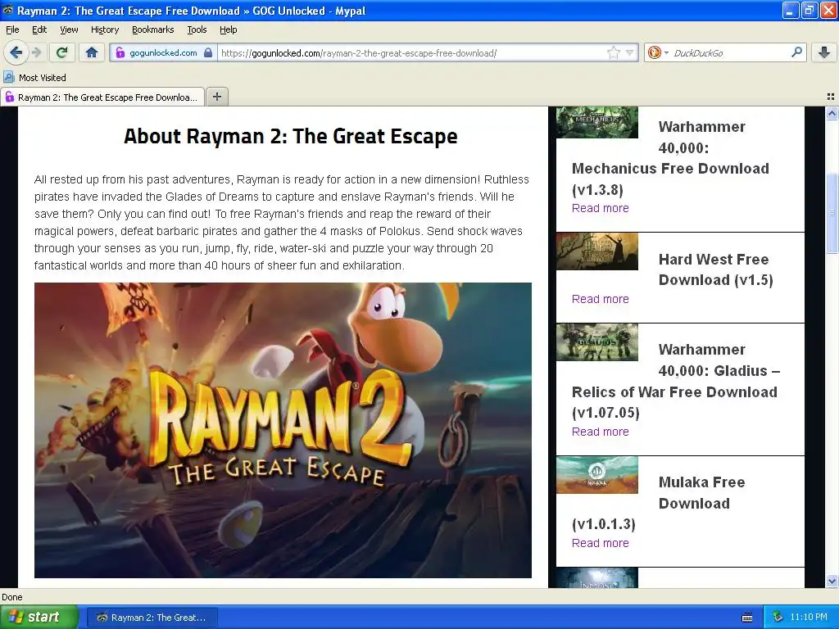Screen dimensions: 839x629
Task: Click the Hard West game thumbnail
Action: point(597,251)
